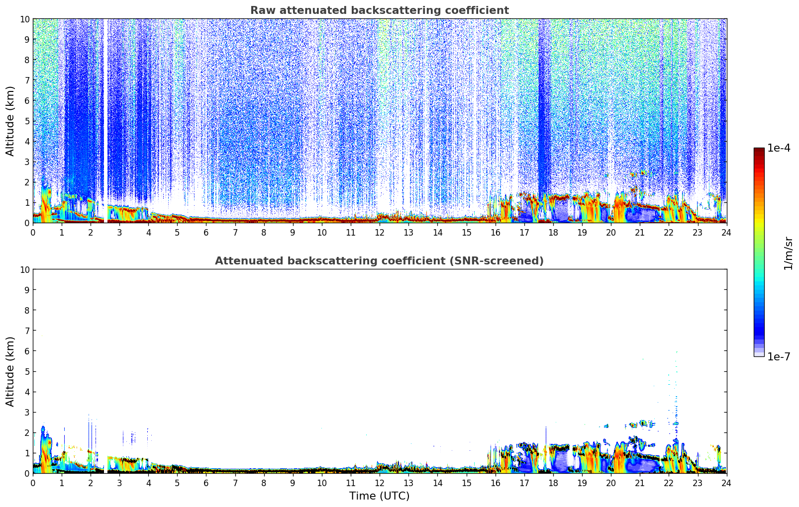Click the green middle section of the colorbar
The image size is (799, 507).
759,249
